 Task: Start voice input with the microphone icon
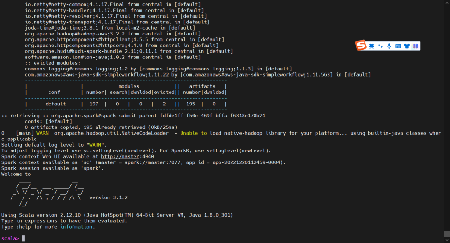389,46
